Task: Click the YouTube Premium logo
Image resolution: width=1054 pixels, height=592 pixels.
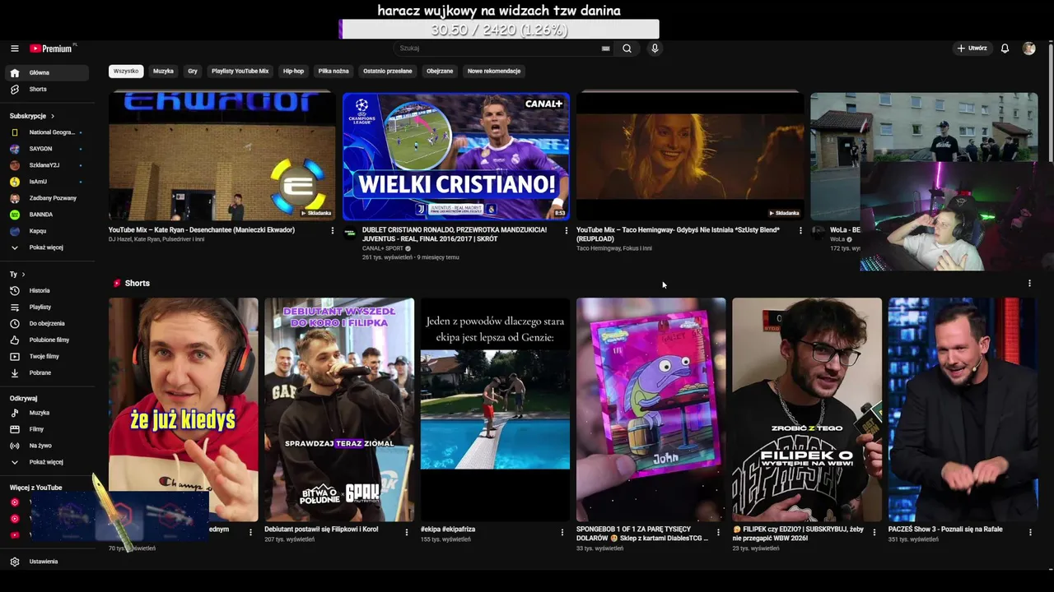Action: [x=51, y=49]
